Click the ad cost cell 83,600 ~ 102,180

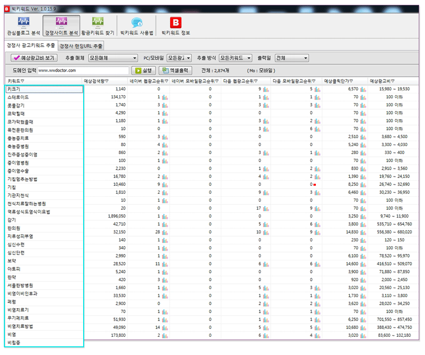[x=394, y=335]
